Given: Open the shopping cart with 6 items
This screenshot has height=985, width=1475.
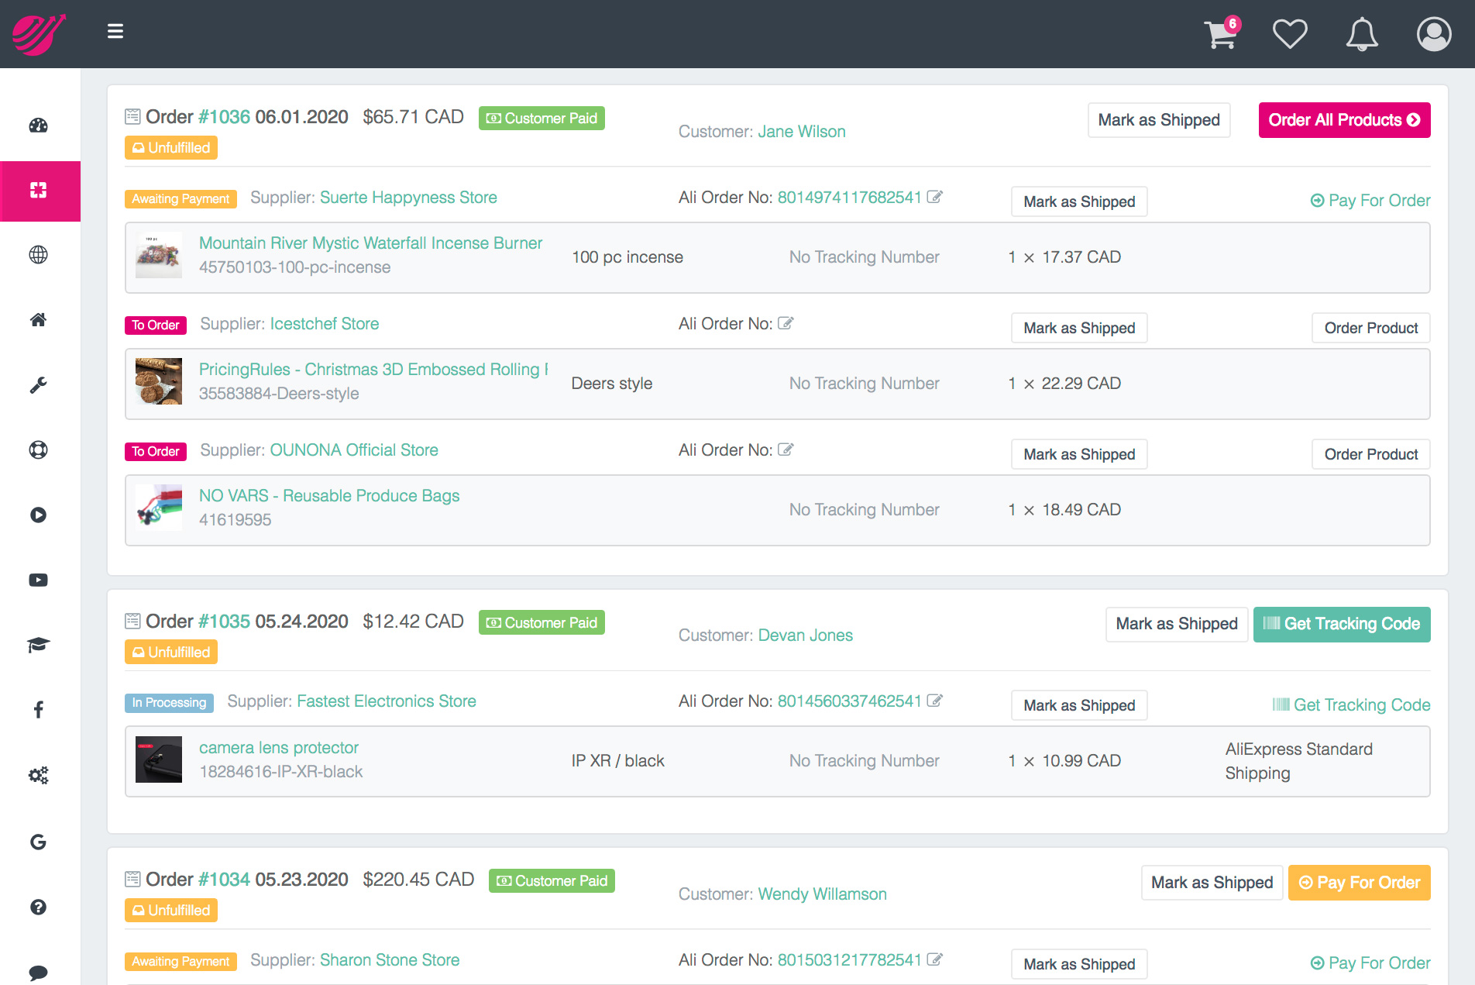Looking at the screenshot, I should pos(1222,33).
